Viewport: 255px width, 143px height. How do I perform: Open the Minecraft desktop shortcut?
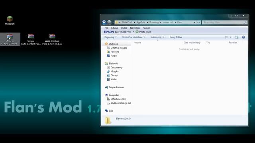(x=10, y=20)
